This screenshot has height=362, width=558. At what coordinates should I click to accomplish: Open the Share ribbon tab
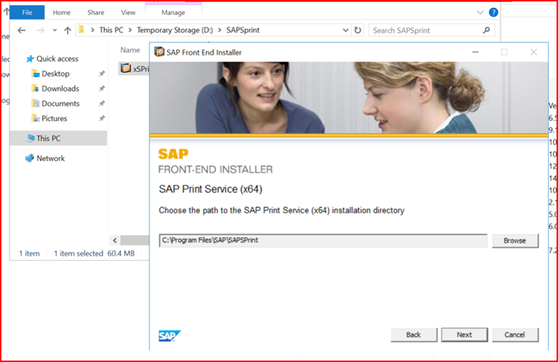click(96, 13)
